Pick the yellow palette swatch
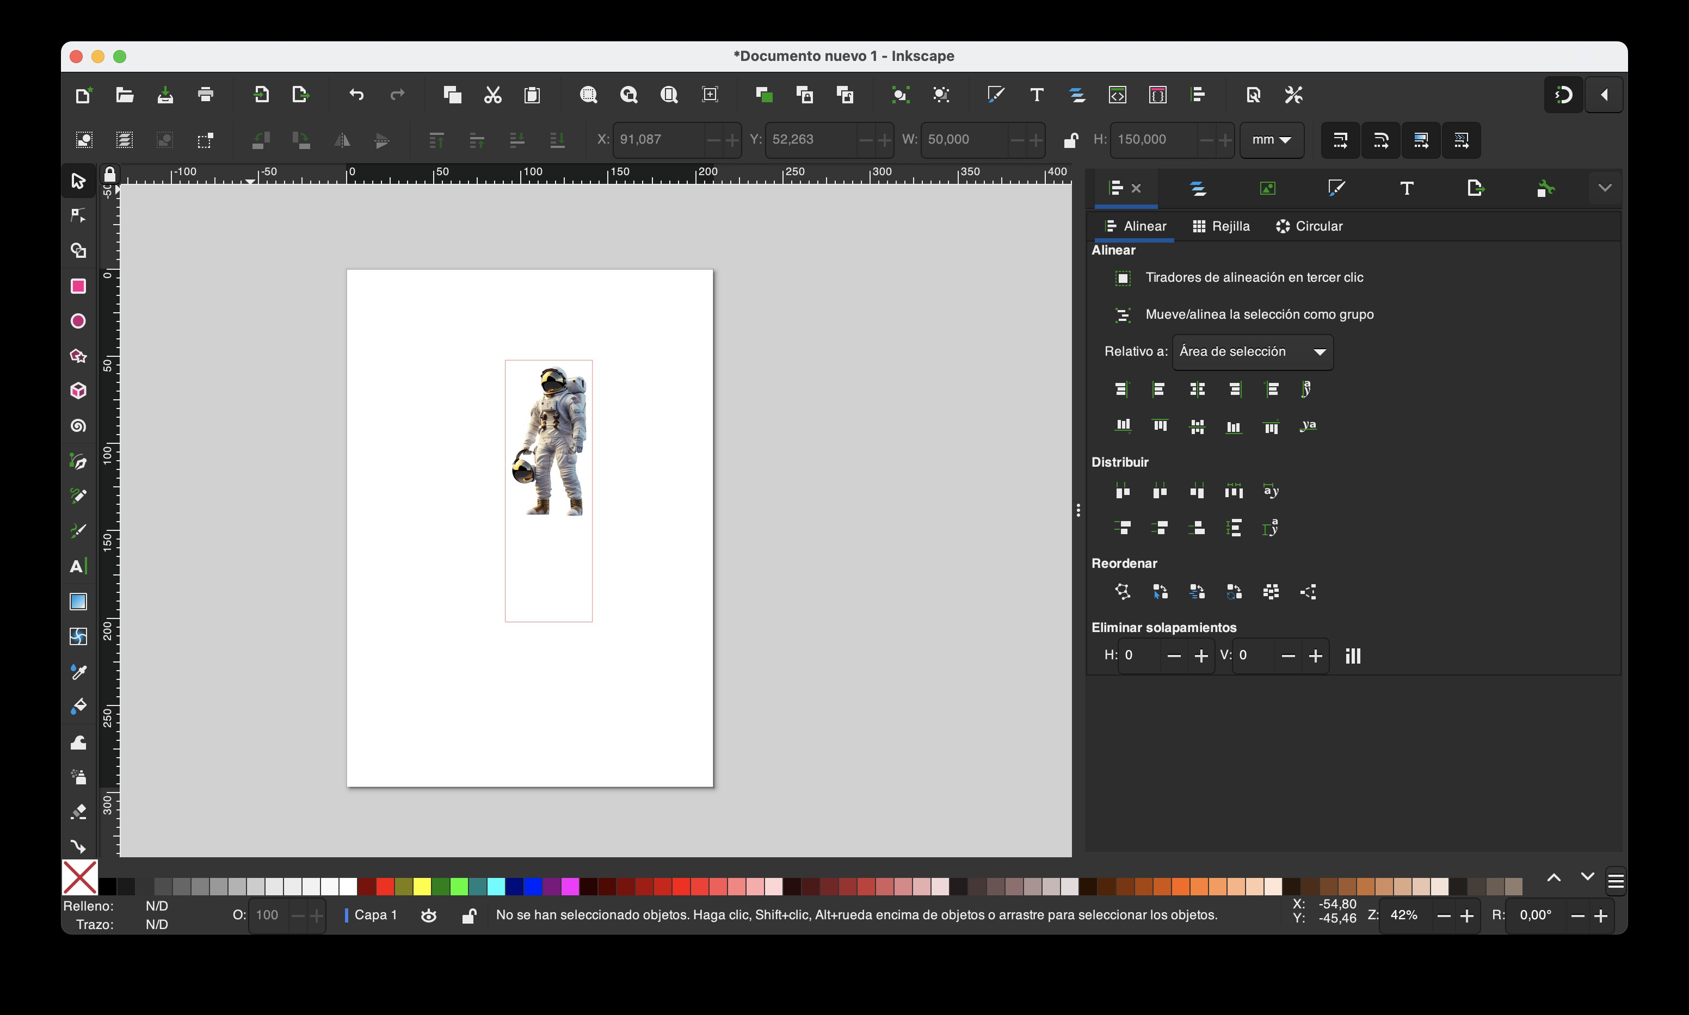 [422, 887]
